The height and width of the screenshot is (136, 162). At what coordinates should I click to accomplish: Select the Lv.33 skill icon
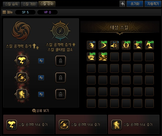pos(91,57)
